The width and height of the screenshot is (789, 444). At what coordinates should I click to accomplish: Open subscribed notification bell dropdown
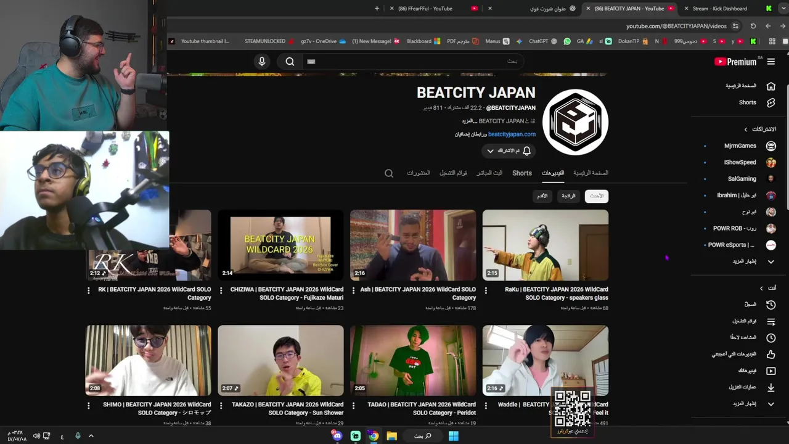(509, 151)
